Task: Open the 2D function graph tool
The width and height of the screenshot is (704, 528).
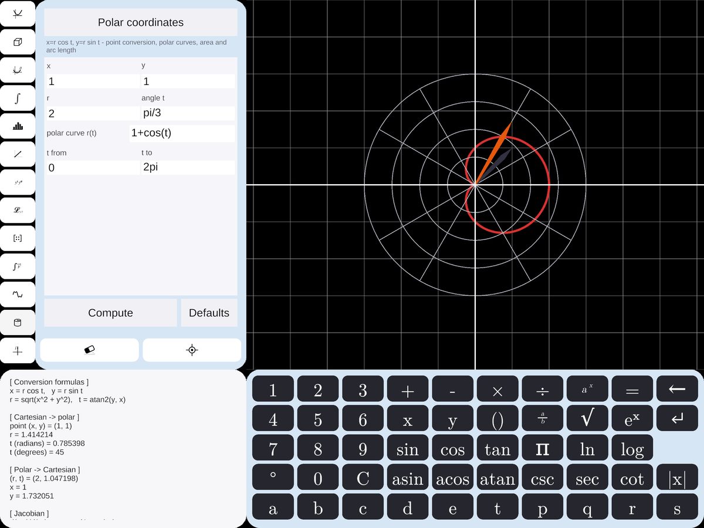Action: [18, 14]
